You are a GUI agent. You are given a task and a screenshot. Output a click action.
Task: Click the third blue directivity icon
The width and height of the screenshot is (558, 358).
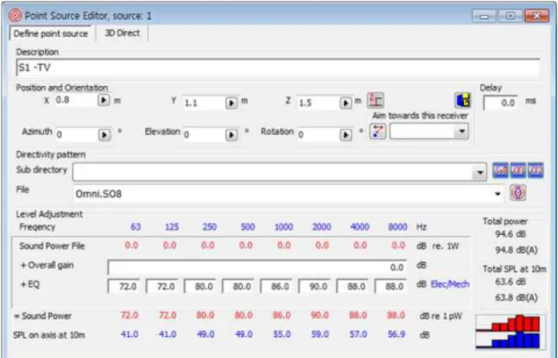[x=535, y=170]
